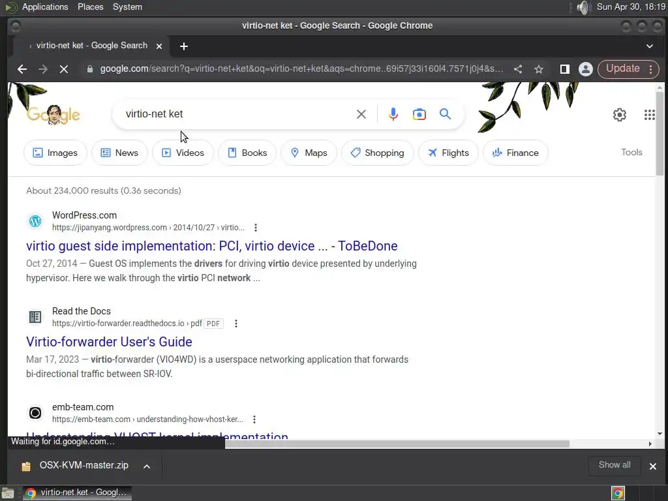This screenshot has width=668, height=501.
Task: Click the Update Chrome button
Action: (x=622, y=68)
